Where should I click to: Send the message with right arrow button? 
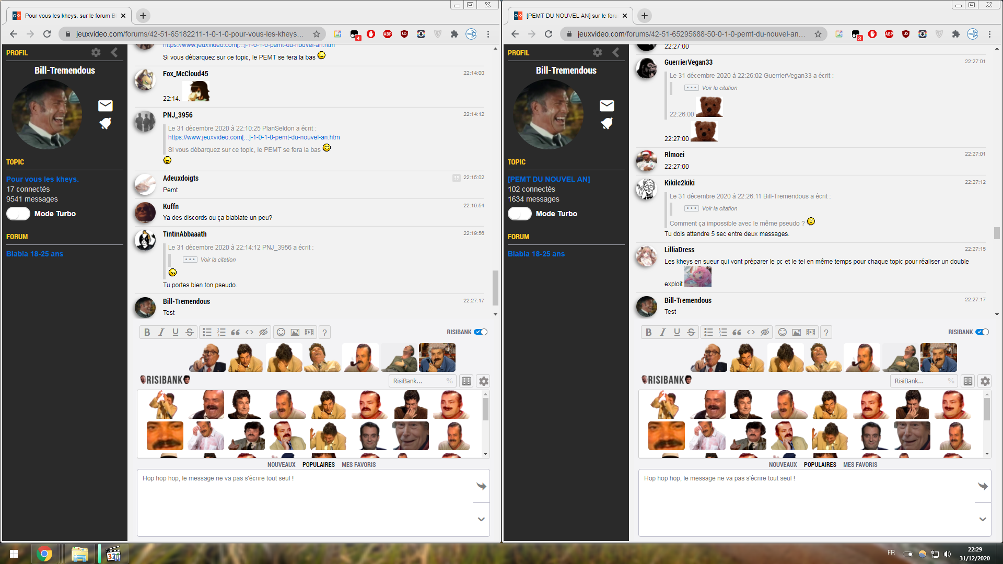pyautogui.click(x=983, y=486)
